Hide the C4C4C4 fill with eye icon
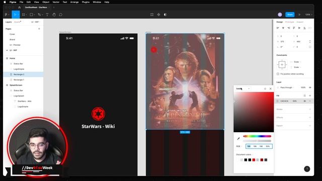Screen dimensions: 322x181 pos(304,101)
